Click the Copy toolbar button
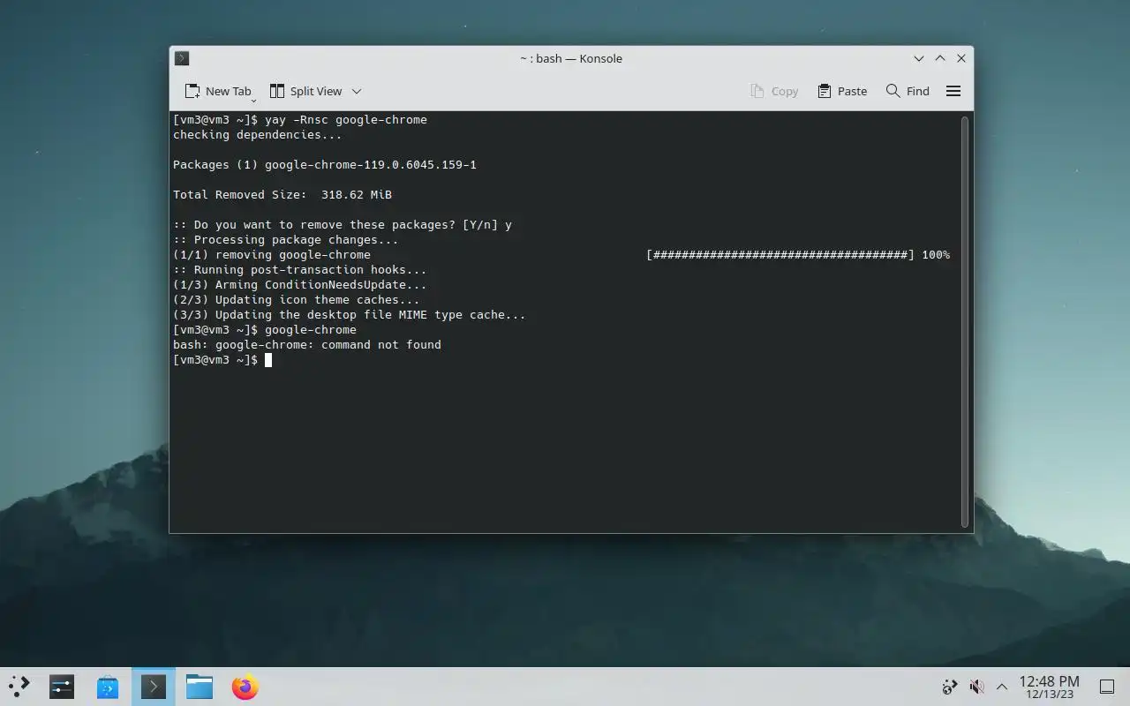This screenshot has height=706, width=1130. [774, 91]
